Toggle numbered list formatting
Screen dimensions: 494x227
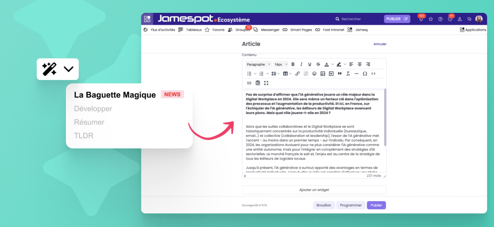click(261, 74)
